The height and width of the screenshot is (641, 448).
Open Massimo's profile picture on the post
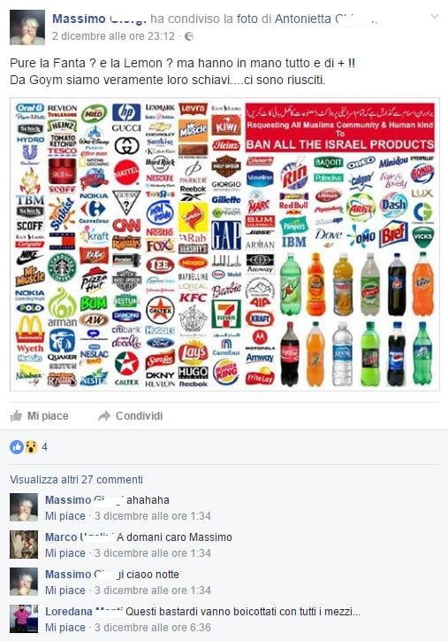coord(27,27)
